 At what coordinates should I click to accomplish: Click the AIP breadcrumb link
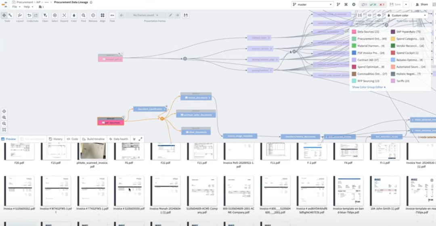pyautogui.click(x=38, y=2)
